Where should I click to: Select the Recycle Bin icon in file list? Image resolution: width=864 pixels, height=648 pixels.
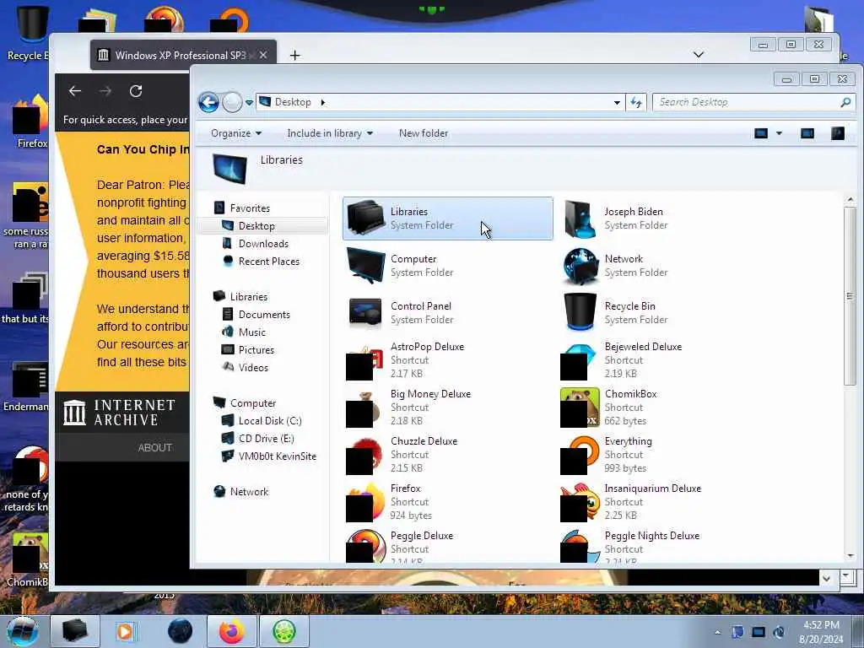[x=580, y=312]
